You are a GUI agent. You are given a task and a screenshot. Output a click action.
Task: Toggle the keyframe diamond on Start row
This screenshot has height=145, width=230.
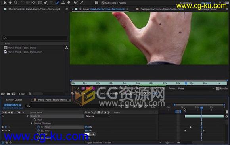click(6, 127)
